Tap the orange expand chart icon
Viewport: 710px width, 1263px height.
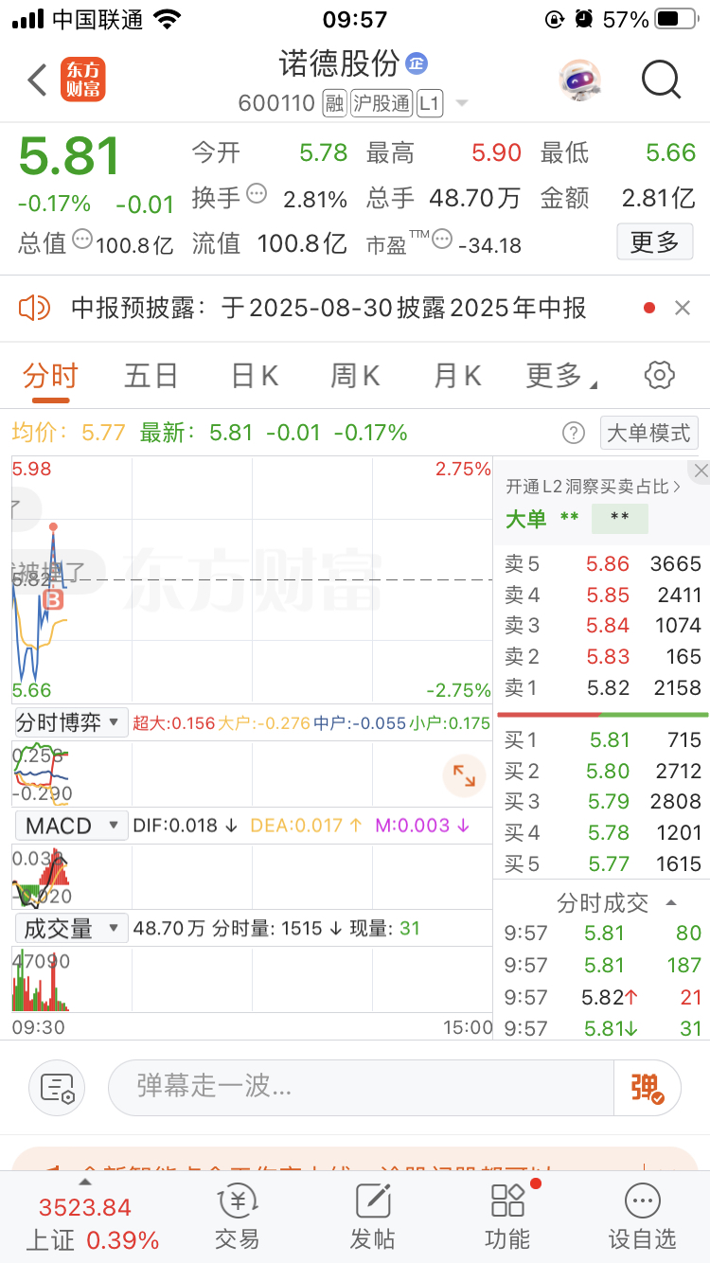pos(464,776)
